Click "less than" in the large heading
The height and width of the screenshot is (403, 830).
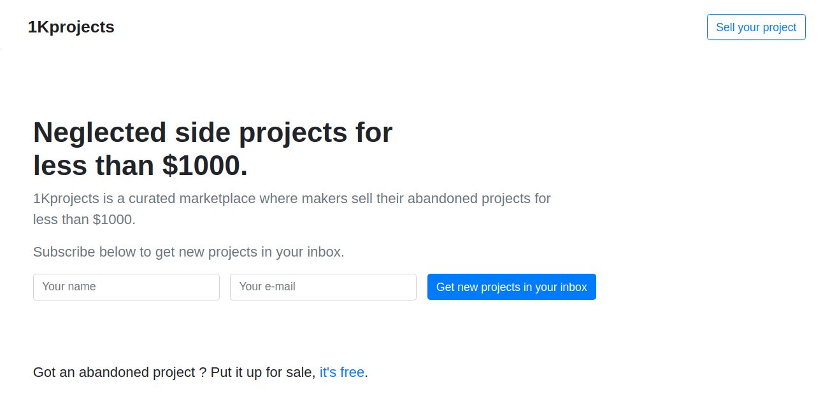(x=94, y=166)
